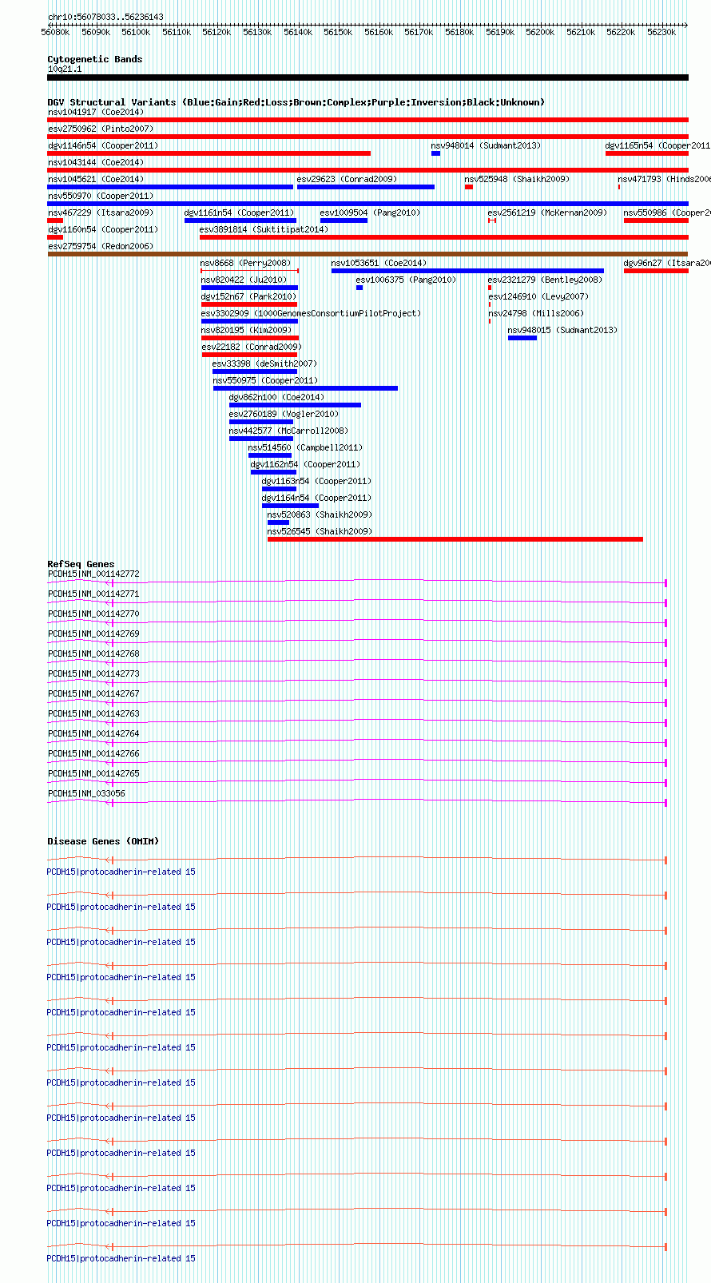Open esv1006375 (Pang2010) variant
Image resolution: width=711 pixels, height=1283 pixels.
pos(406,280)
